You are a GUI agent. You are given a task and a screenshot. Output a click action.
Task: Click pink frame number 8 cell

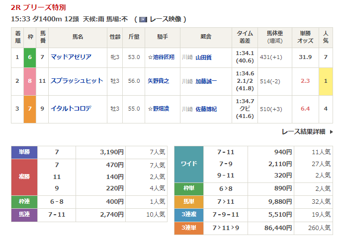click(x=30, y=81)
